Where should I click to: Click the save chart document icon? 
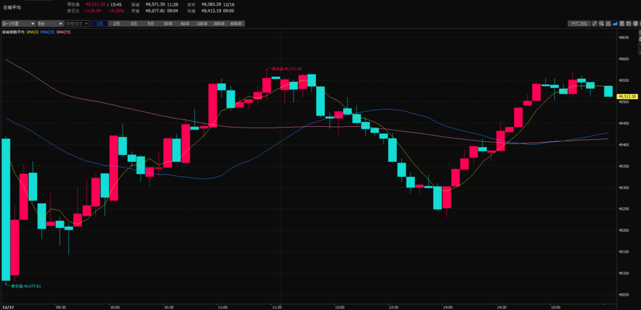(x=622, y=23)
